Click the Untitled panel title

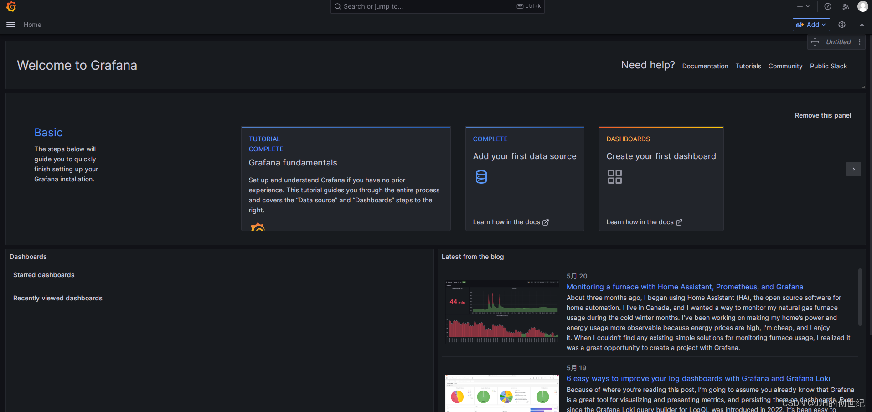coord(838,42)
